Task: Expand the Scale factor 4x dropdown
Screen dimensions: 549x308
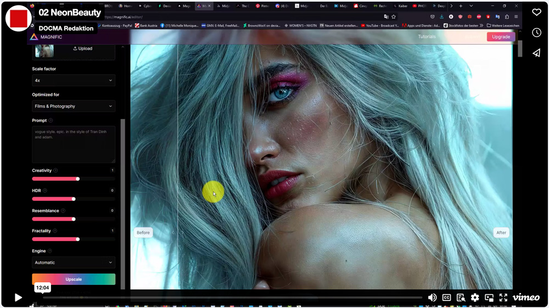Action: coord(74,80)
